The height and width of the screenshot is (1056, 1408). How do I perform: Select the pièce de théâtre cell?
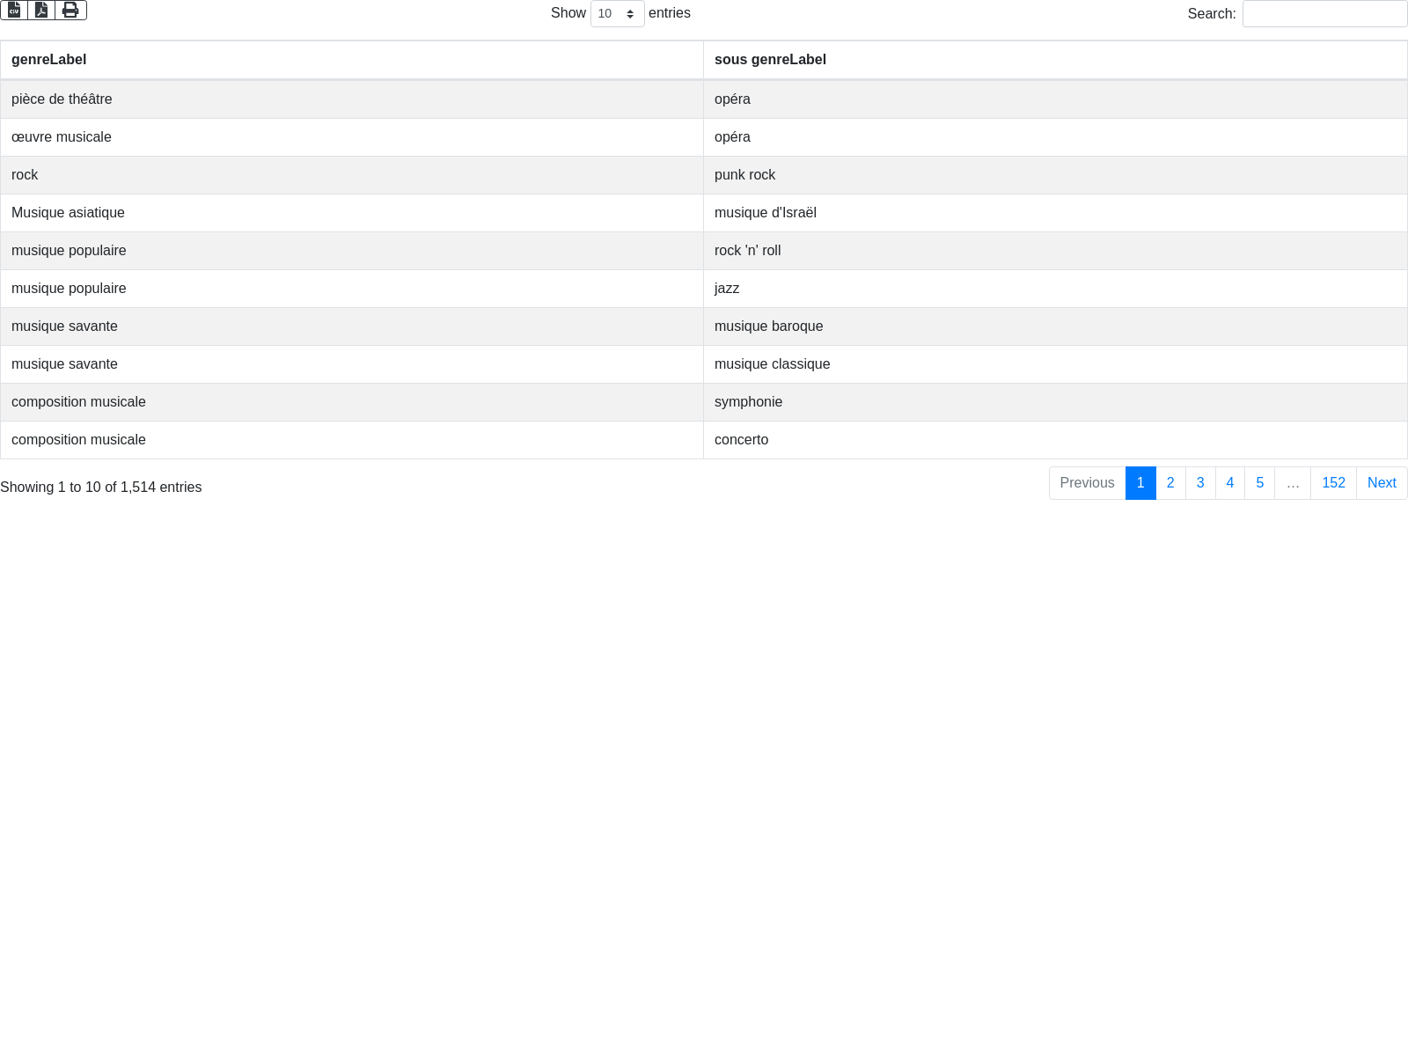pyautogui.click(x=62, y=99)
